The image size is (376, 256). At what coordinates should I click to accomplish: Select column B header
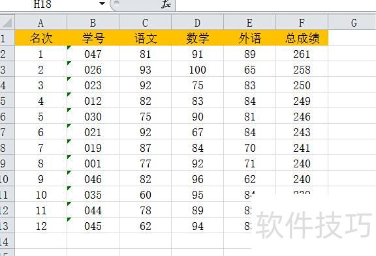click(x=93, y=23)
